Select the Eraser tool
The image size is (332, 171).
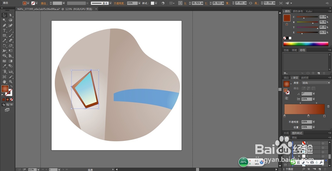click(11, 41)
